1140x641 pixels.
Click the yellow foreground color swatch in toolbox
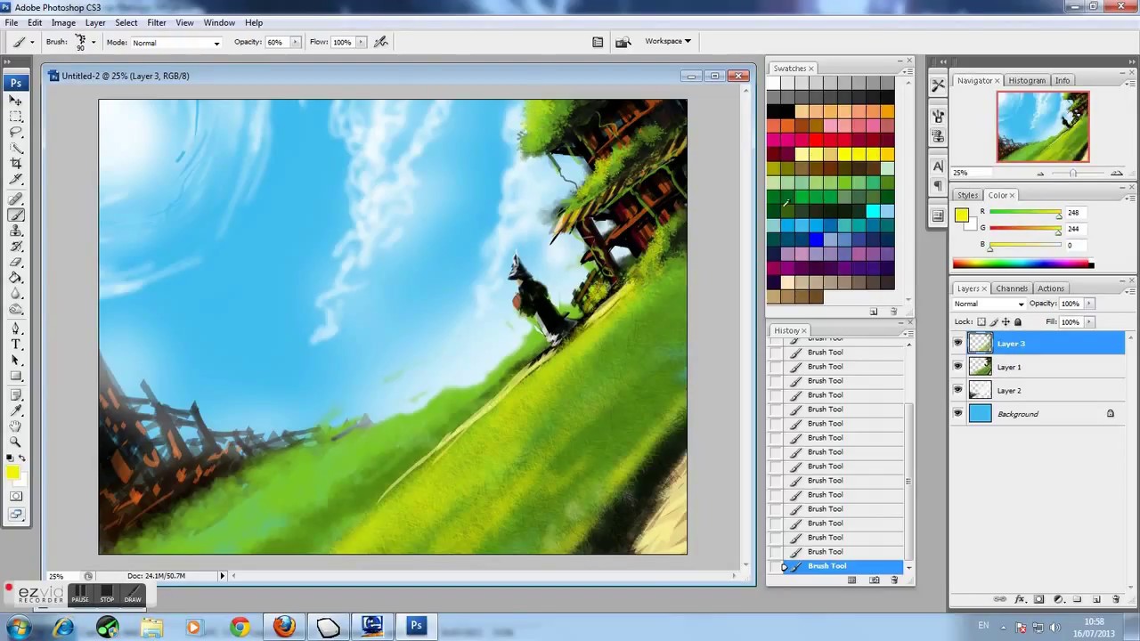pos(12,474)
